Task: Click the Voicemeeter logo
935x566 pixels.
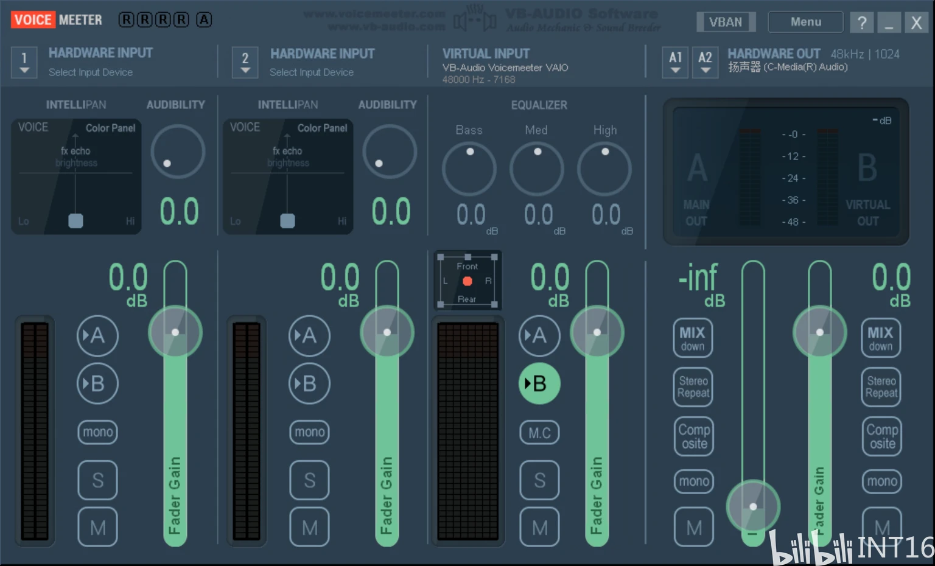Action: pyautogui.click(x=57, y=19)
